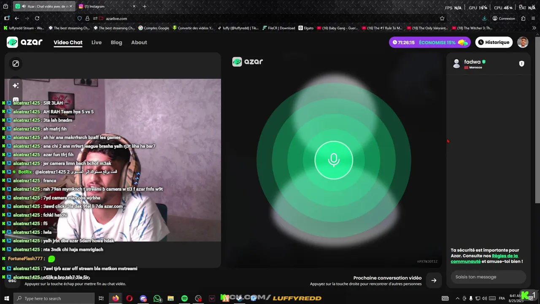
Task: Show more bookmarks chevron
Action: [x=534, y=28]
